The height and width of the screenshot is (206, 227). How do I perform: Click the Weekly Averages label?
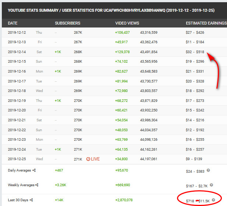pyautogui.click(x=21, y=185)
